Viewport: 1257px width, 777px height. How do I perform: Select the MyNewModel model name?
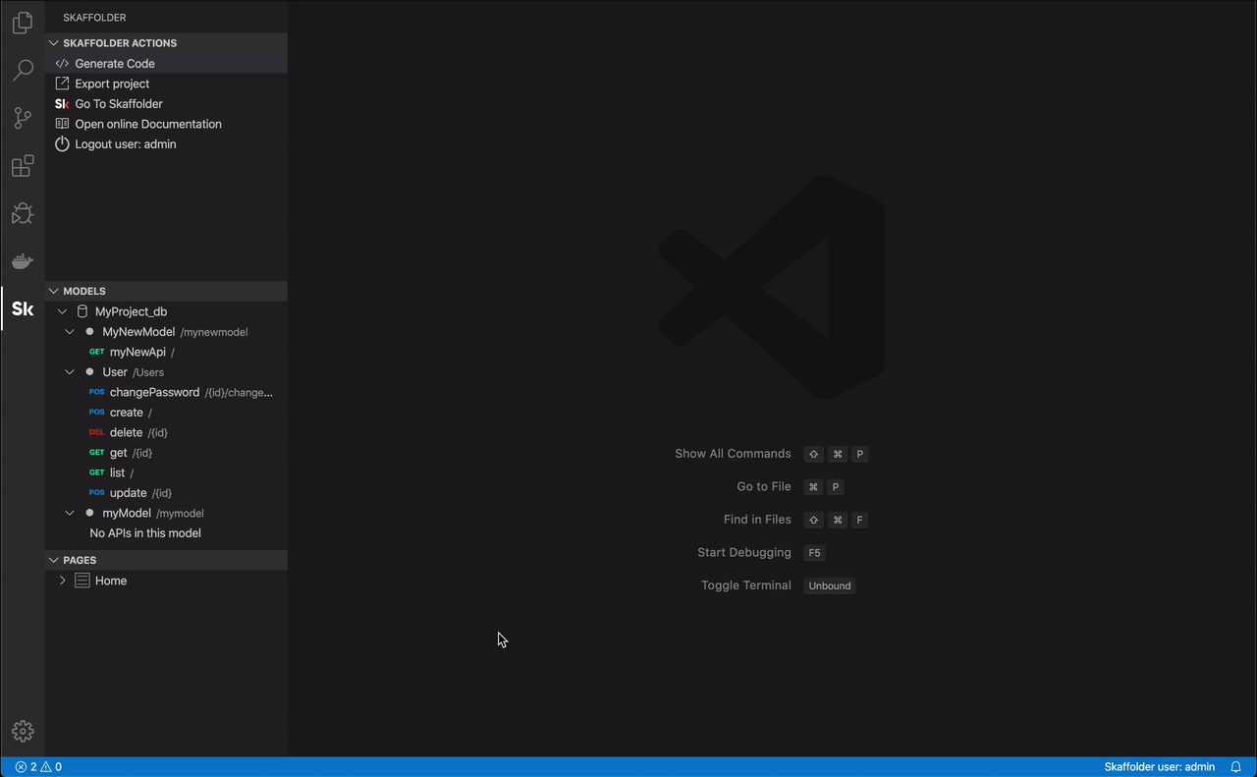point(138,332)
